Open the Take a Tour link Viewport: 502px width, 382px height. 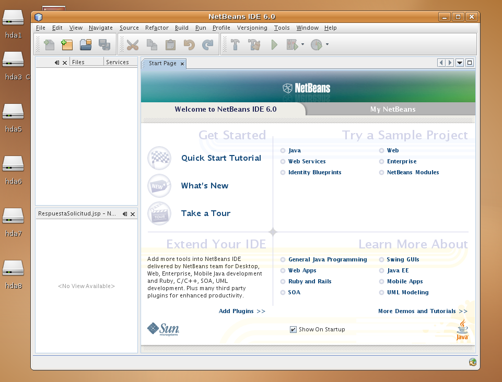205,213
